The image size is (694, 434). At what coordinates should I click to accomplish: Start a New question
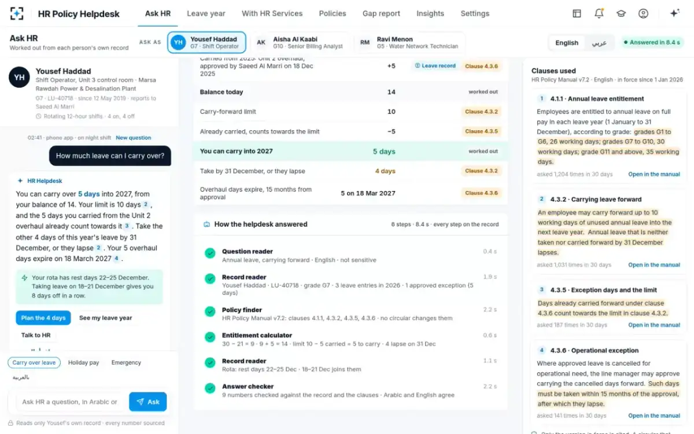point(133,138)
